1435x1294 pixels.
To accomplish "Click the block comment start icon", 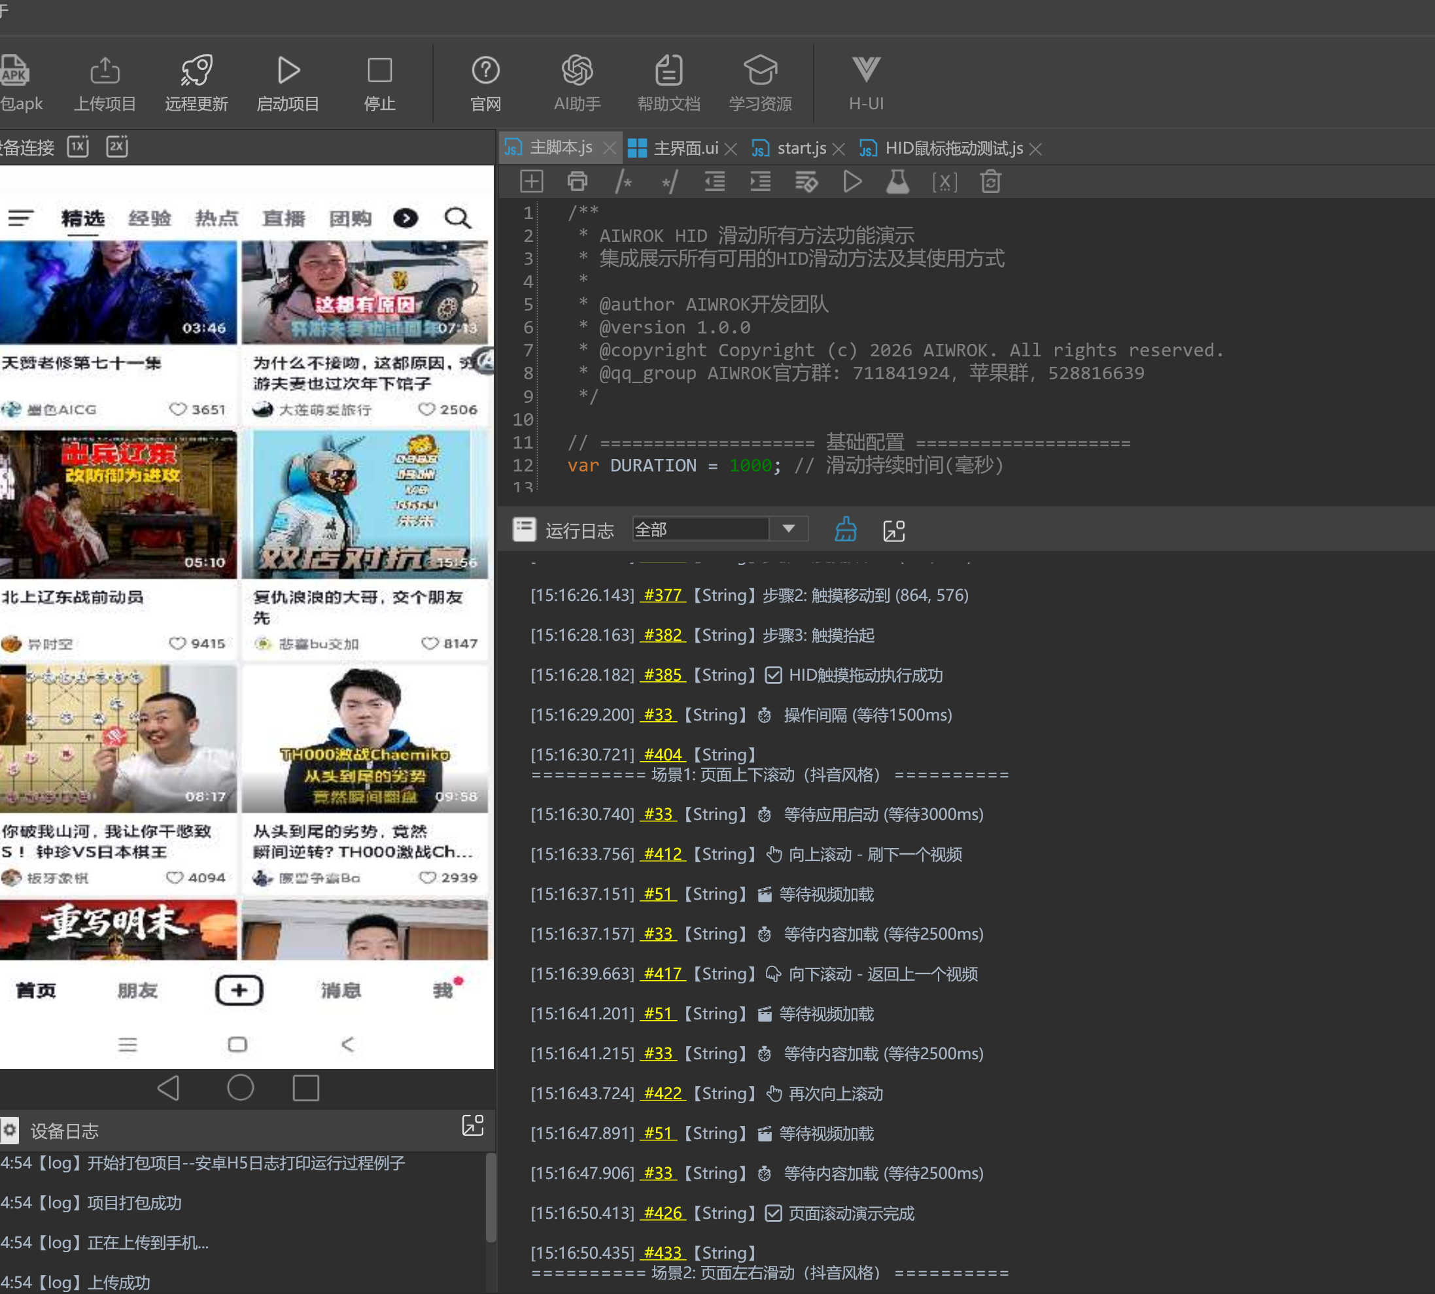I will [x=623, y=182].
